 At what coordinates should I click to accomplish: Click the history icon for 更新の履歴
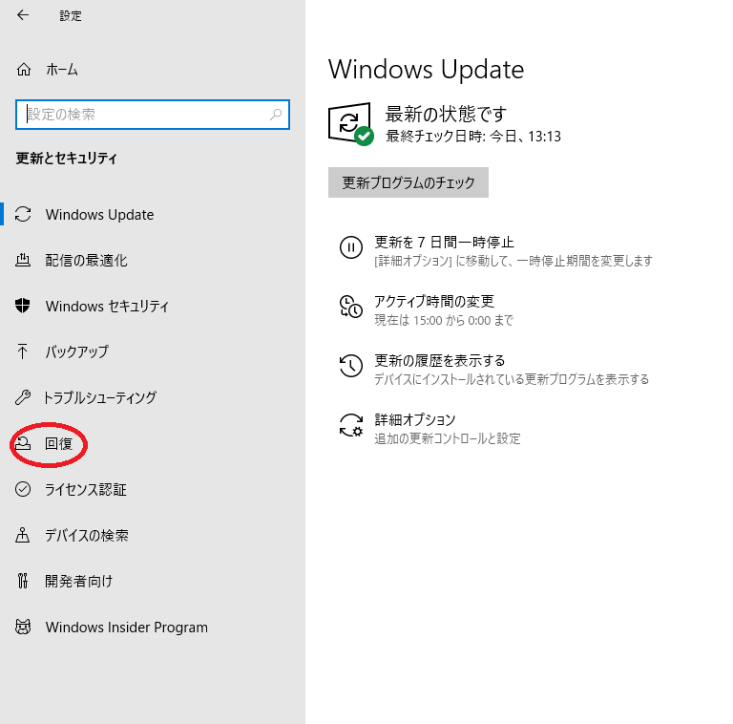tap(350, 366)
